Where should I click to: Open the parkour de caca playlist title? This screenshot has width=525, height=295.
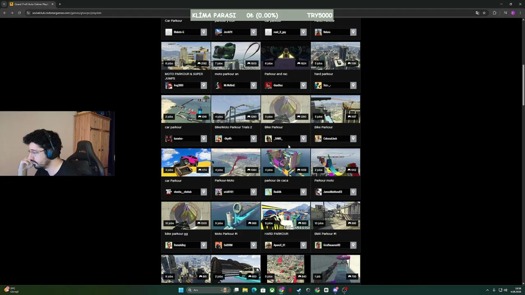pyautogui.click(x=276, y=180)
